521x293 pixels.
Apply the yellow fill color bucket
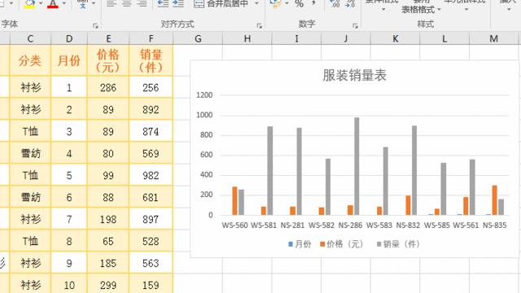coord(29,3)
